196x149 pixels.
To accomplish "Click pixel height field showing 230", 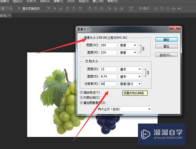I will [x=108, y=53].
